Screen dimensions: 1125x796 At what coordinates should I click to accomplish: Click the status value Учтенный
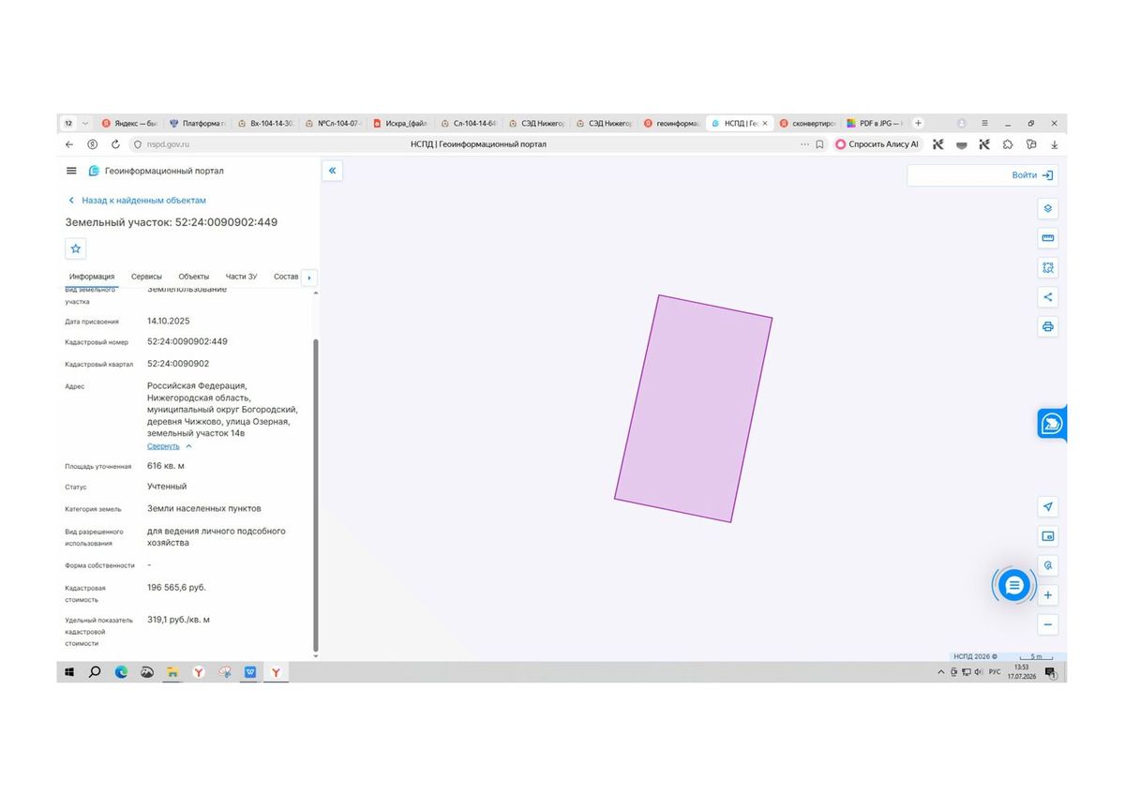click(167, 487)
